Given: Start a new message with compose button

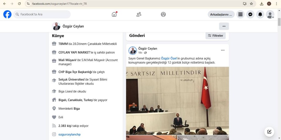Looking at the screenshot, I should click(269, 132).
